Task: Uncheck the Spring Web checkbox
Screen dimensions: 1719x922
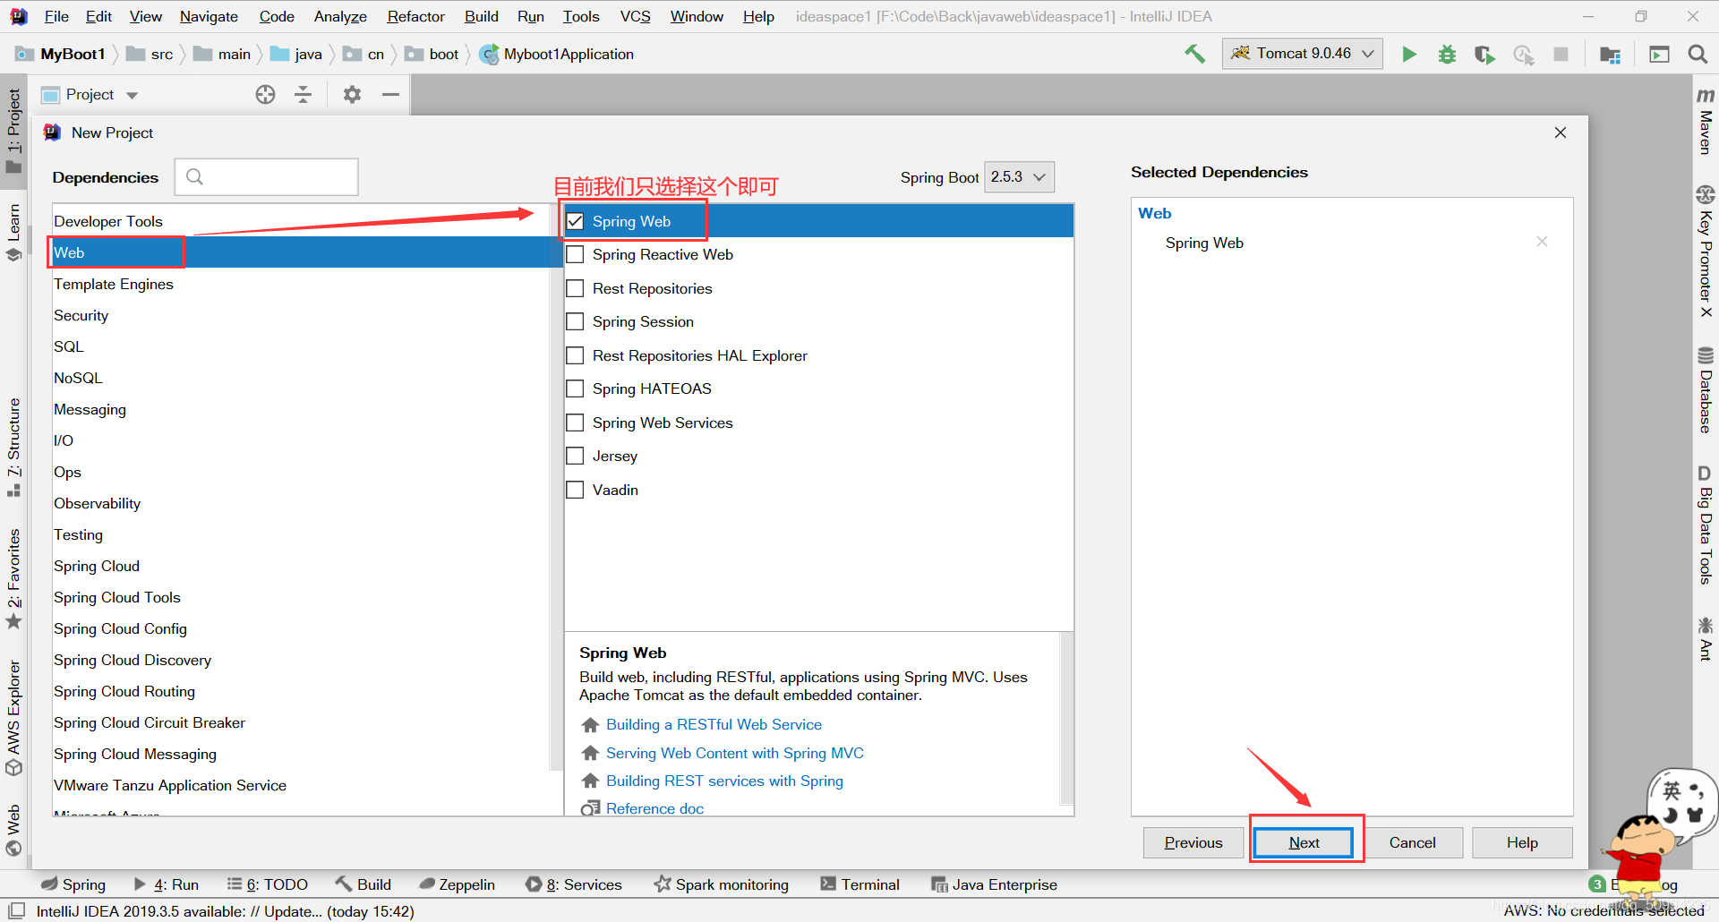Action: [575, 221]
